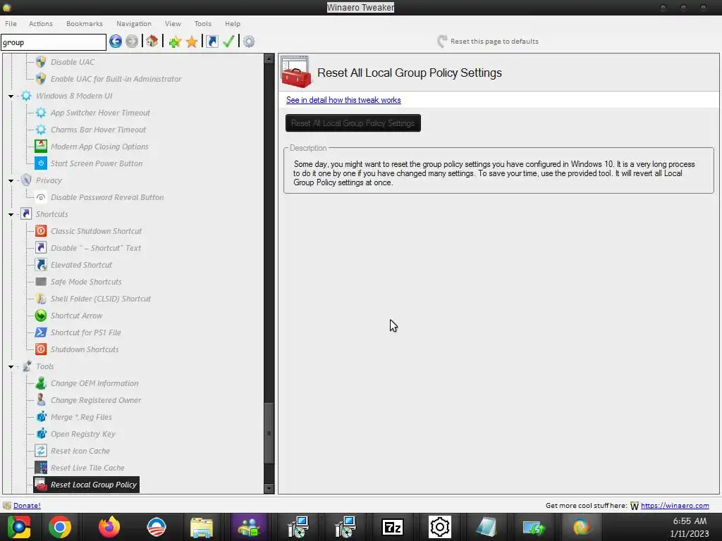
Task: Click the green checkmark toolbar icon
Action: click(x=228, y=42)
